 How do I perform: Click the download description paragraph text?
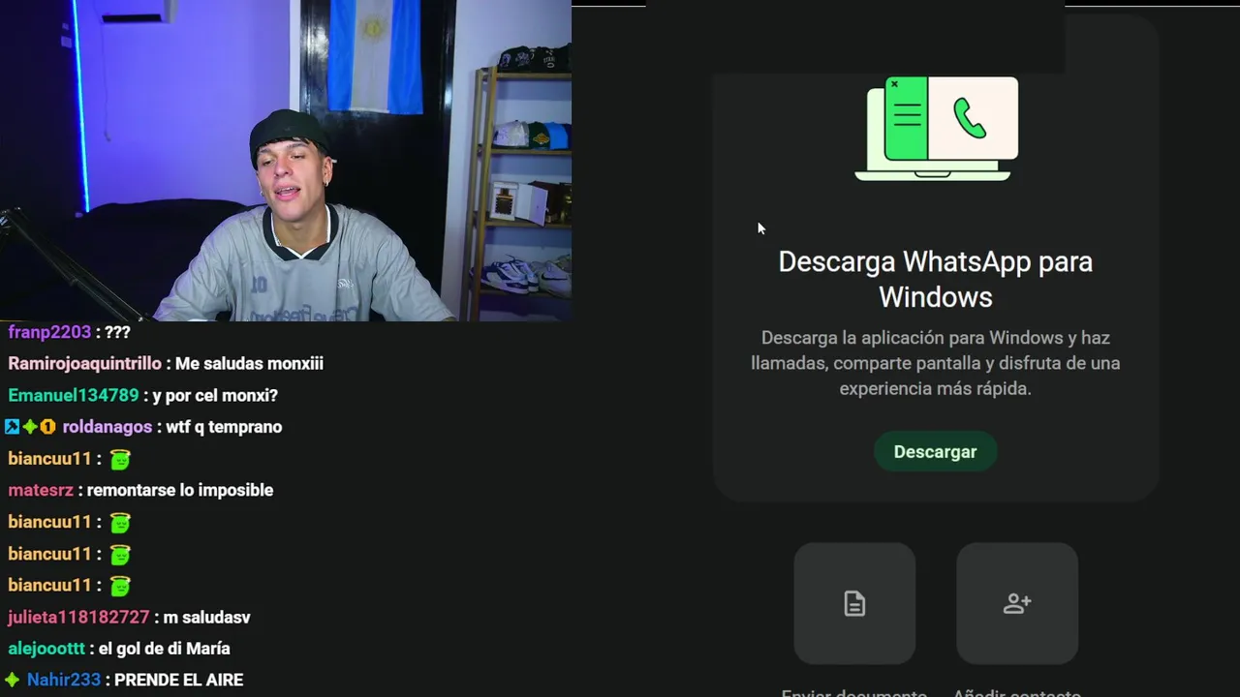(x=936, y=363)
